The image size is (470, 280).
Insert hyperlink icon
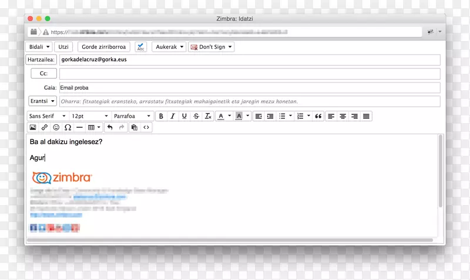(45, 127)
